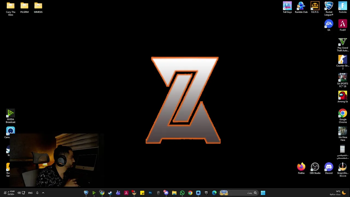The width and height of the screenshot is (350, 197).
Task: Click the microphone tray icon
Action: (x=37, y=193)
